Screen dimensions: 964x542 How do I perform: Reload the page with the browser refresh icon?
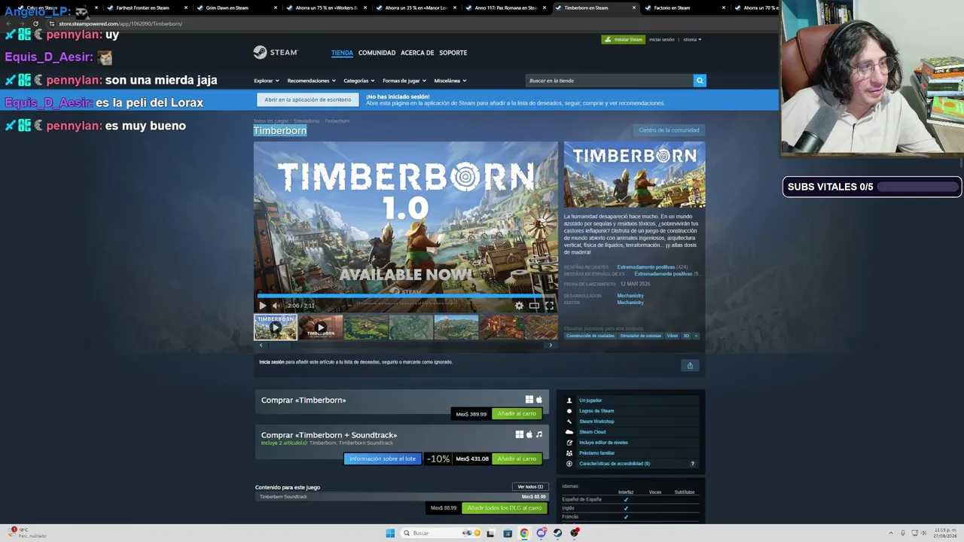pyautogui.click(x=35, y=23)
